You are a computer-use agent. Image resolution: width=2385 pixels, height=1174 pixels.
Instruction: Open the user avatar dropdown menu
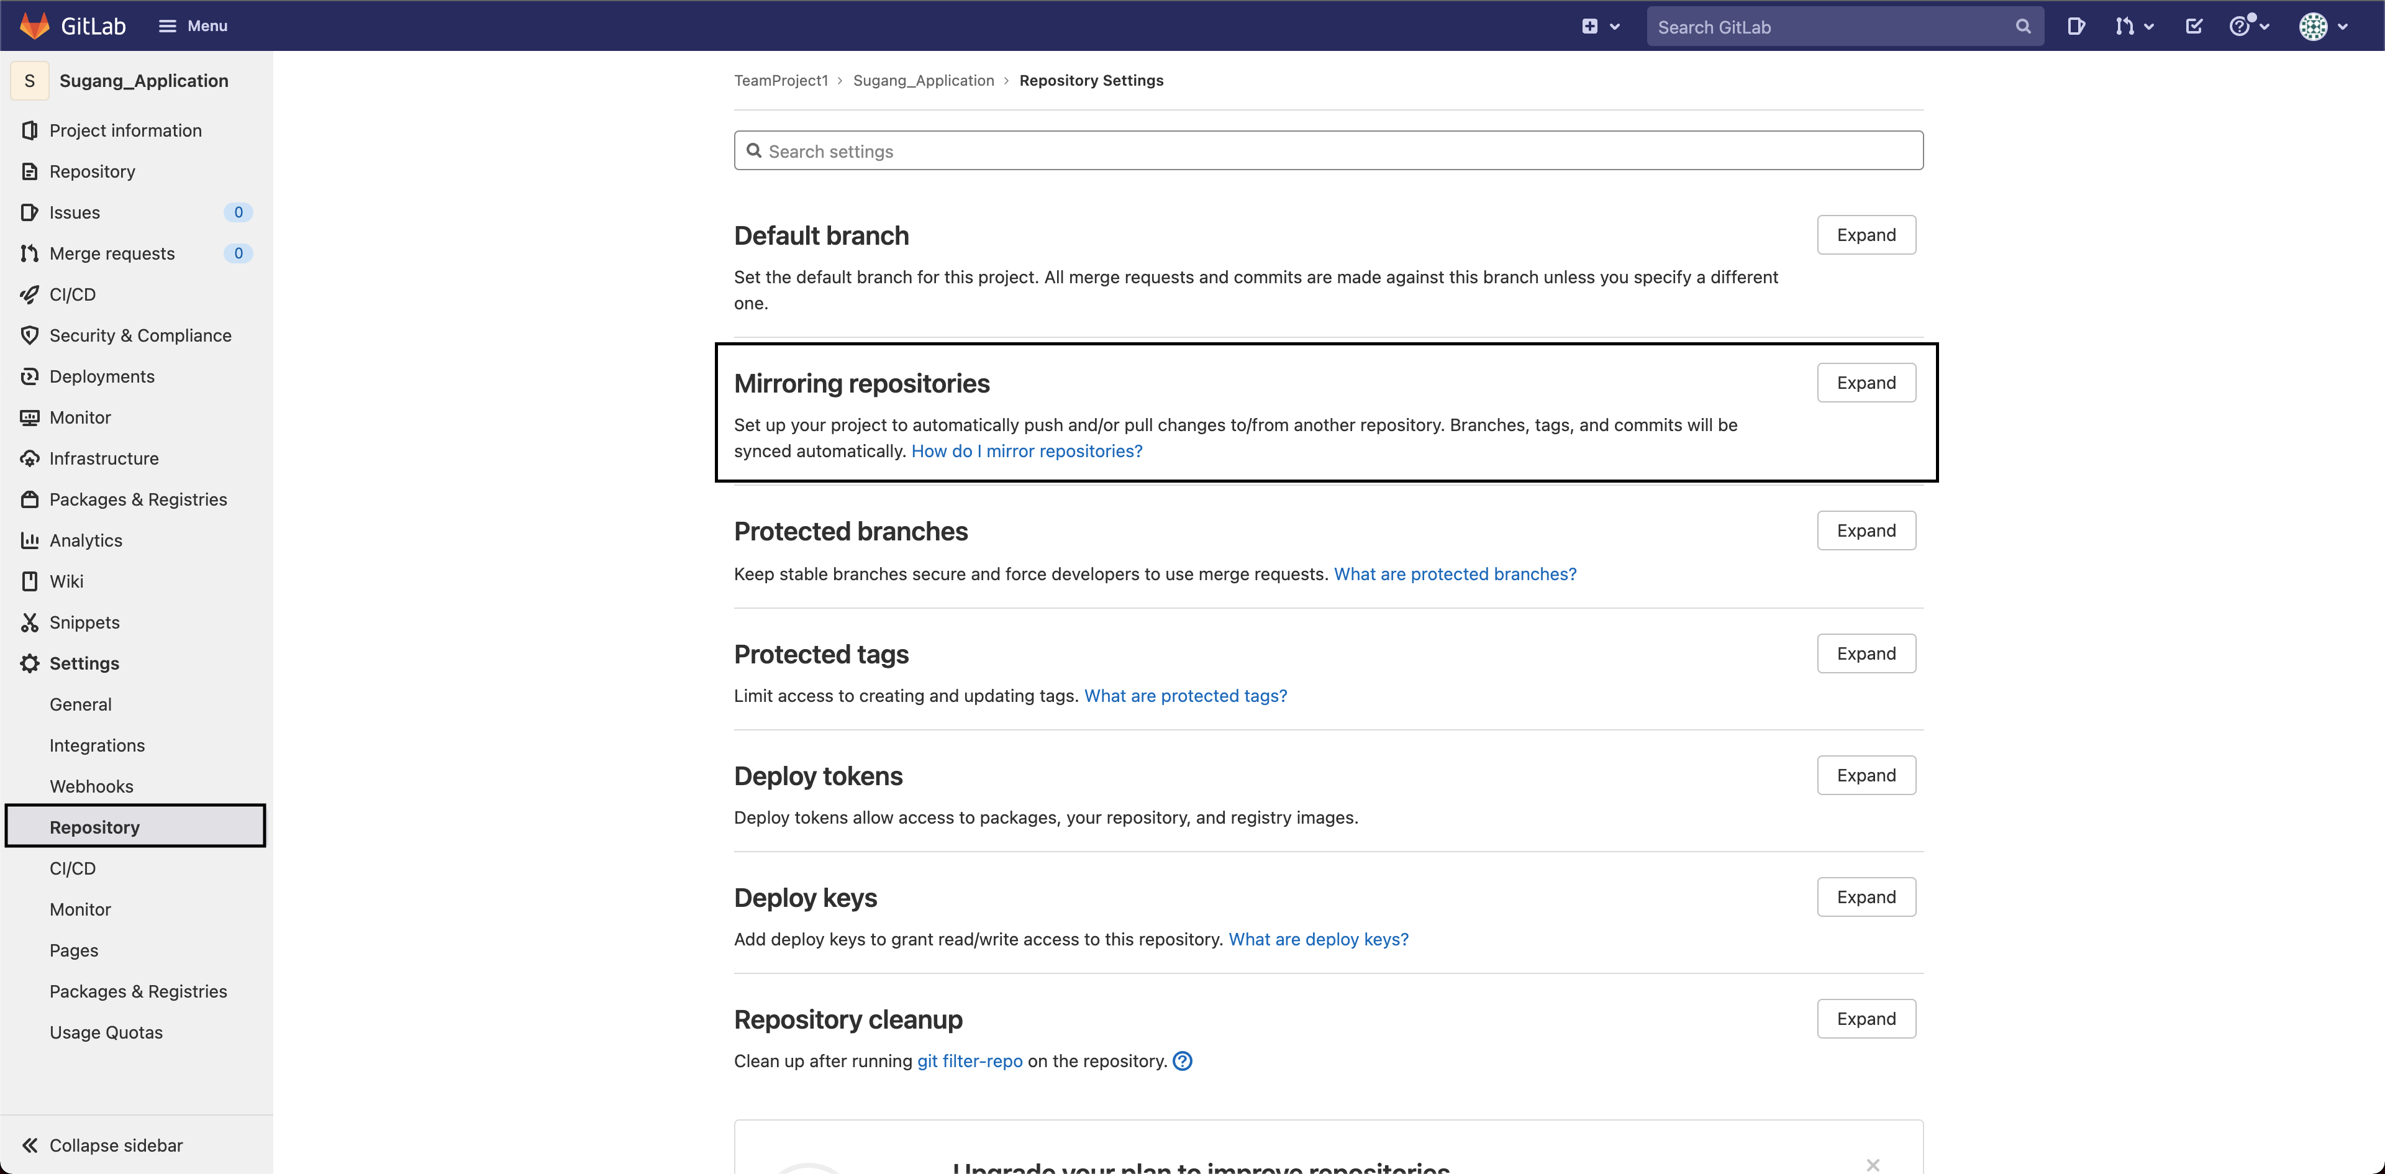(2322, 26)
